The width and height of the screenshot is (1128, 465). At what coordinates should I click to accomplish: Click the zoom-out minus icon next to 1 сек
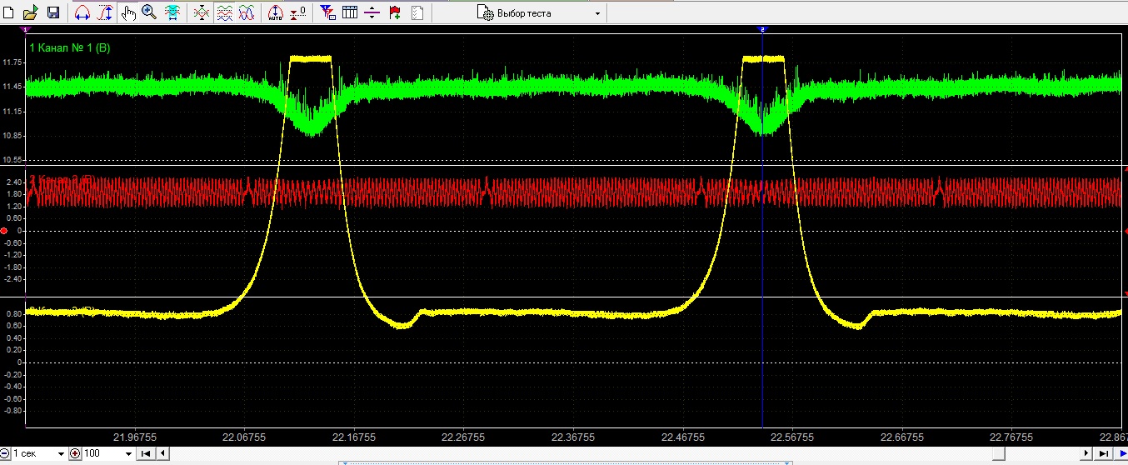[4, 453]
